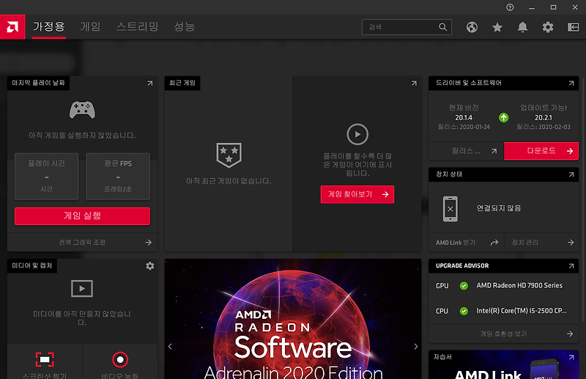Click the game controller icon
586x379 pixels.
(82, 110)
